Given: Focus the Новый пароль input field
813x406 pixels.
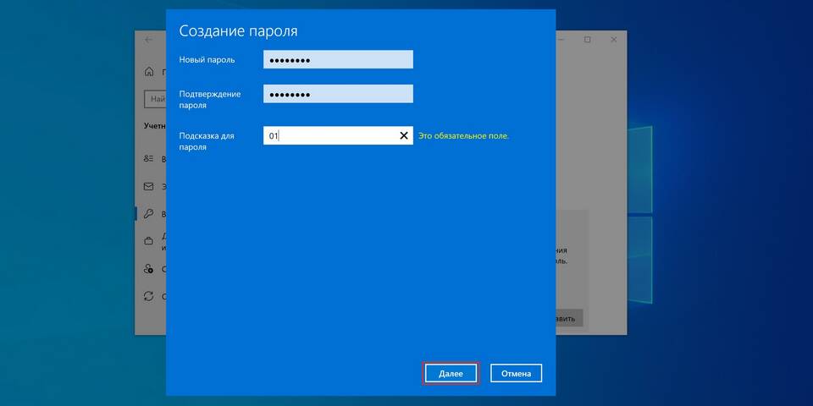Looking at the screenshot, I should tap(338, 59).
